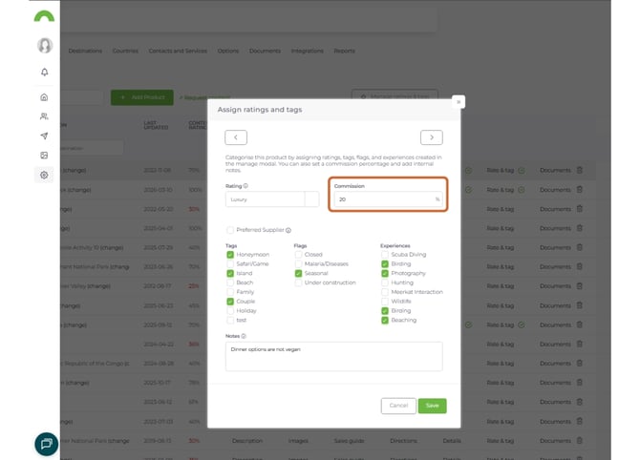The height and width of the screenshot is (460, 640).
Task: Check the Holiday tag
Action: tap(230, 311)
